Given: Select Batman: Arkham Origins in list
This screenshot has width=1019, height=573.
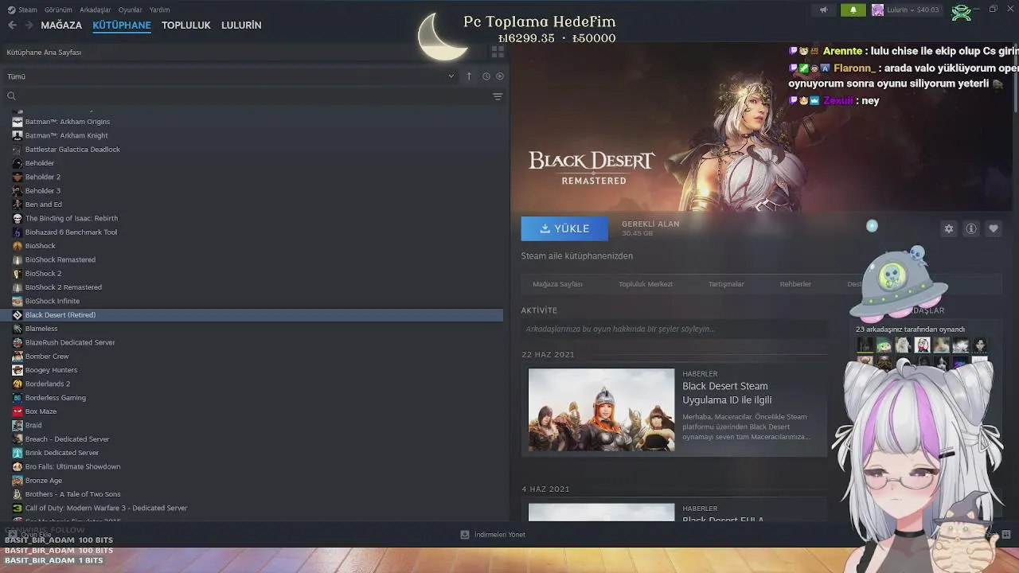Looking at the screenshot, I should [x=68, y=122].
